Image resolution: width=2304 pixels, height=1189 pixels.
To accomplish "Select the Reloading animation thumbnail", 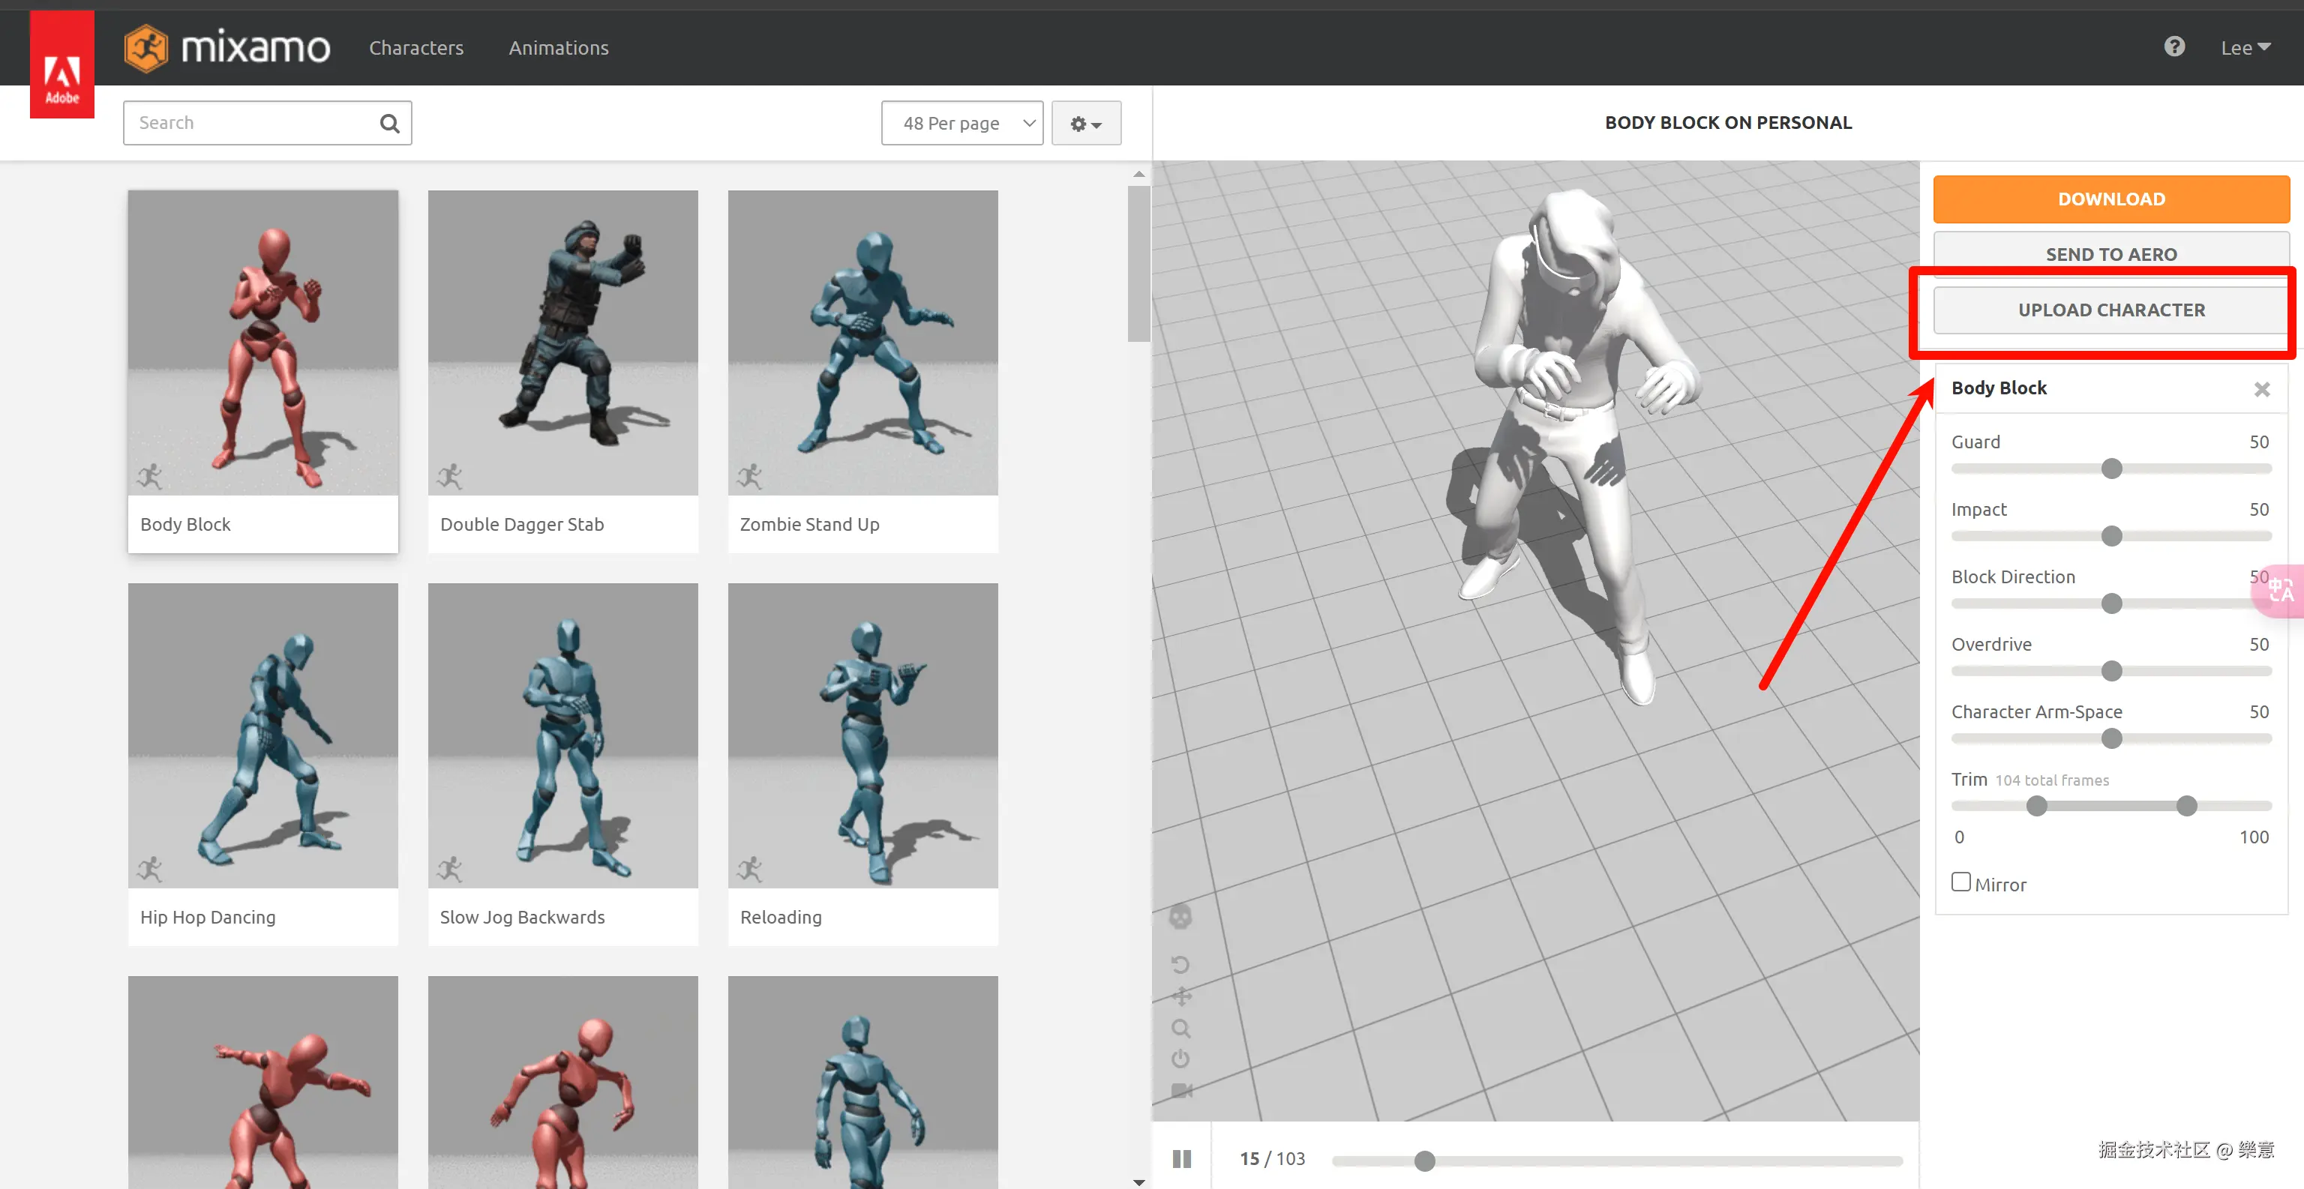I will 862,765.
